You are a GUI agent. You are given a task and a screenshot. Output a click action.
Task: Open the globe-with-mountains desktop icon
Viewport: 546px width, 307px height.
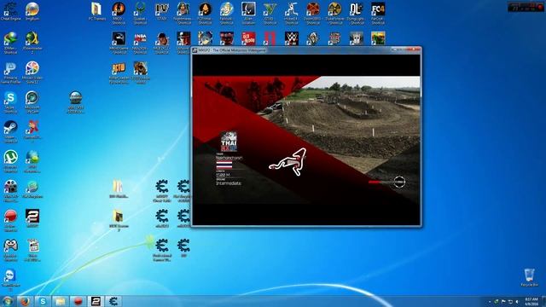click(75, 102)
